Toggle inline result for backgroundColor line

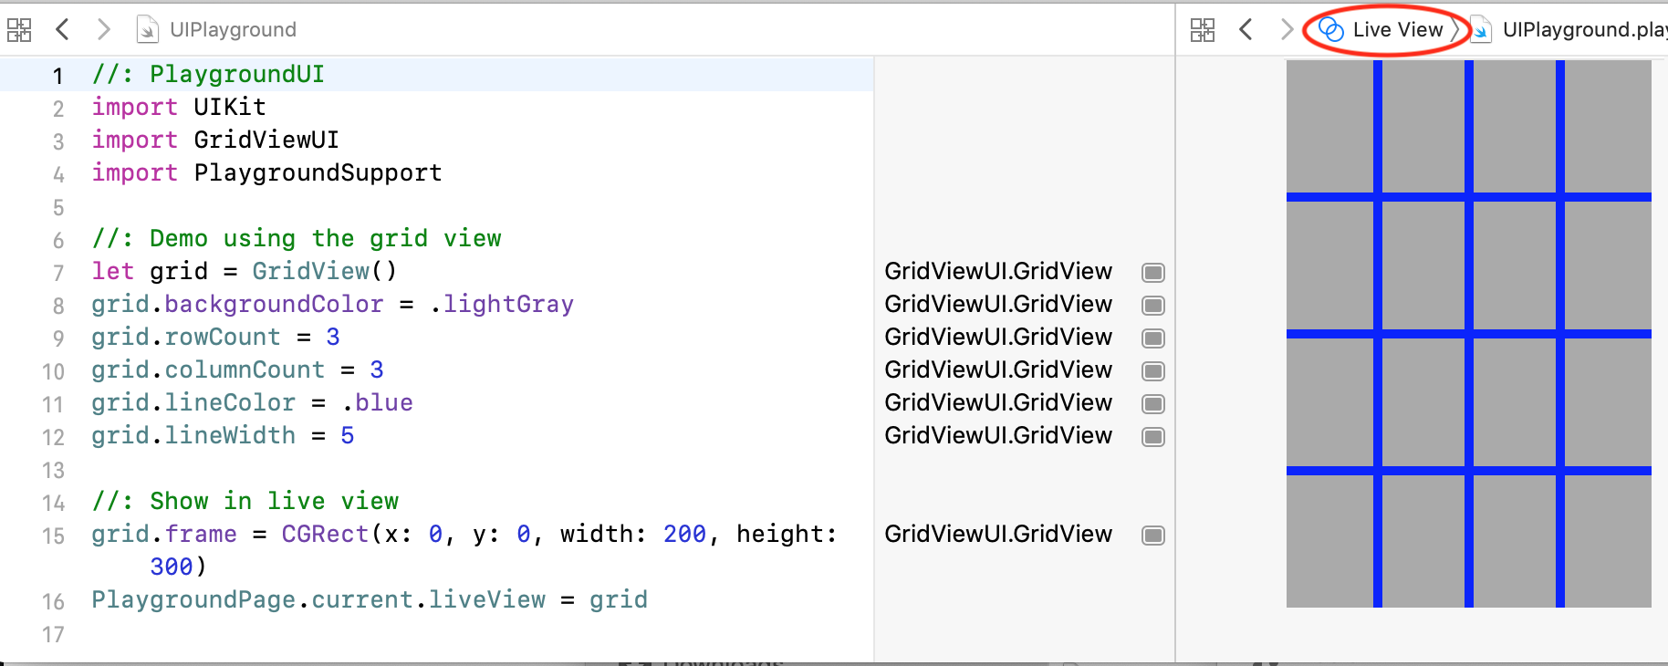1153,306
